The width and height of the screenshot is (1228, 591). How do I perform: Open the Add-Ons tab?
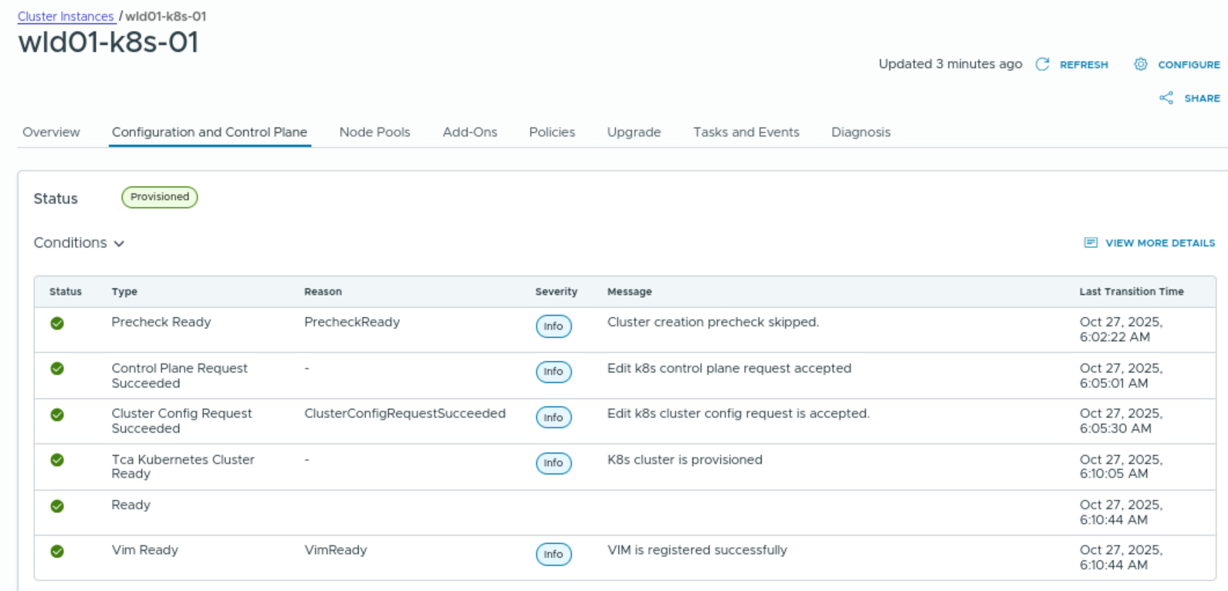coord(469,132)
